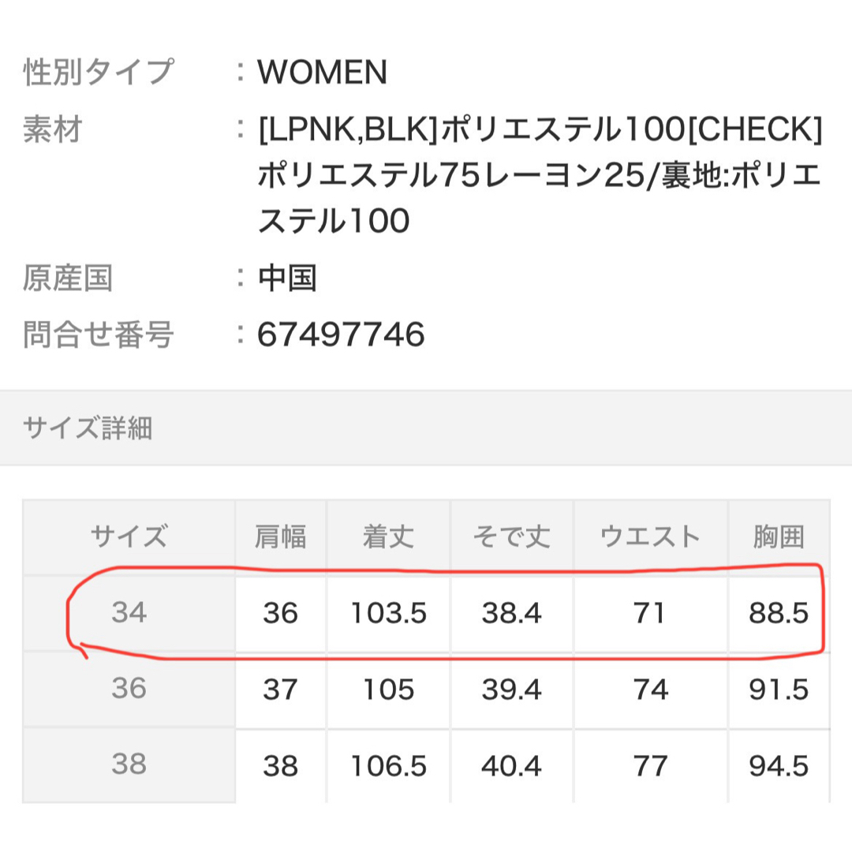Click the 77 waist cell
This screenshot has width=852, height=852.
pyautogui.click(x=650, y=766)
